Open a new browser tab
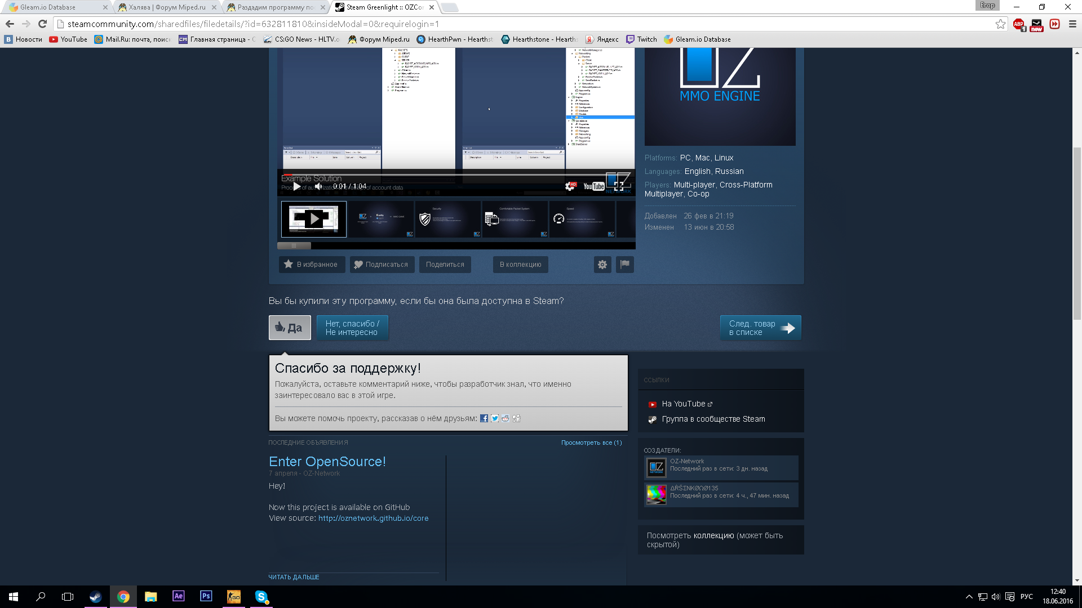Image resolution: width=1082 pixels, height=608 pixels. pos(450,7)
